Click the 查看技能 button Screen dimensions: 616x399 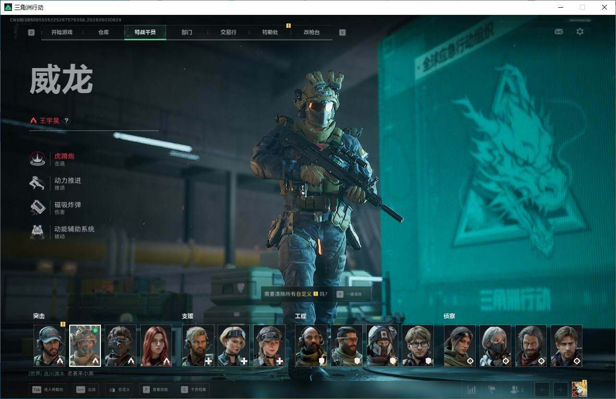pos(156,390)
